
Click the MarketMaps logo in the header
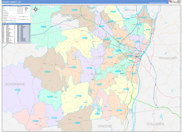(x=173, y=2)
